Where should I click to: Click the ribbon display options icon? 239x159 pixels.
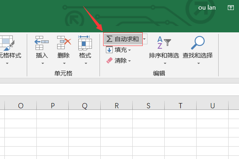click(231, 8)
